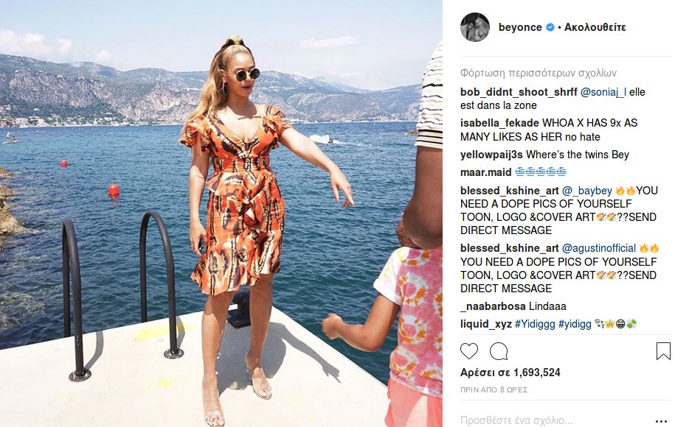
Task: Click the @agustinofficial mention
Action: click(598, 248)
